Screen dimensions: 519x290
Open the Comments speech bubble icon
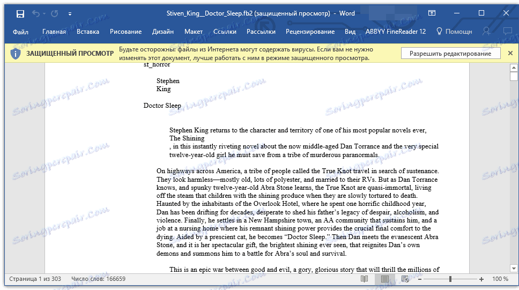[x=507, y=31]
